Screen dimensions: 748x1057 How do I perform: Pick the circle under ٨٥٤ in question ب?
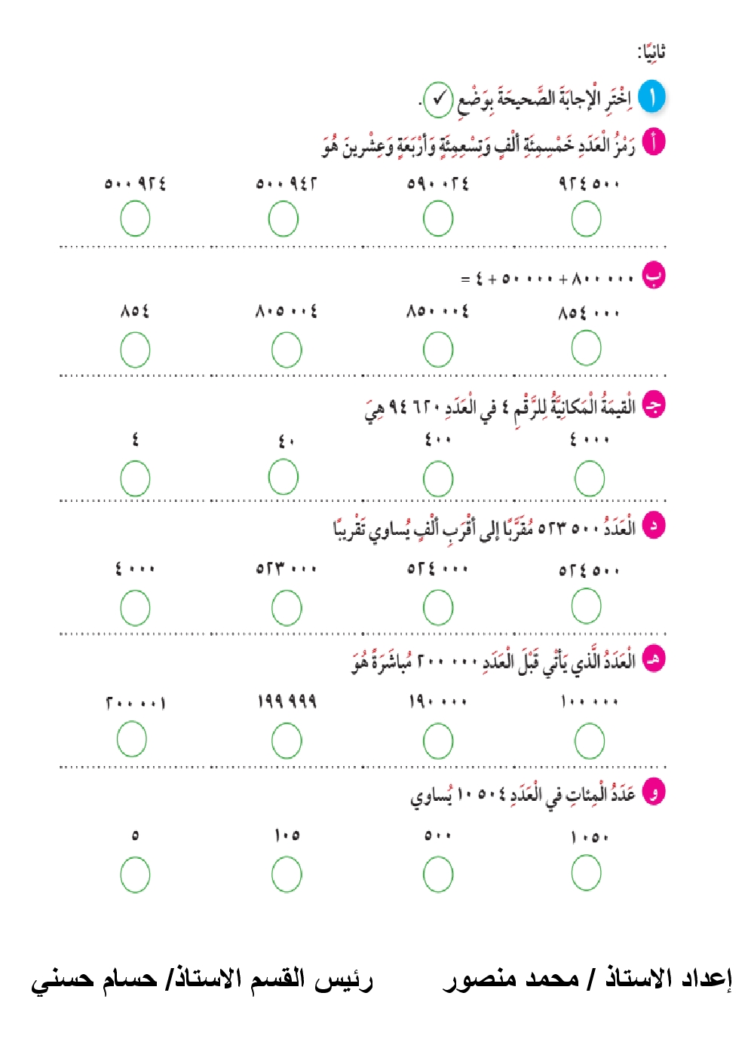click(x=135, y=350)
